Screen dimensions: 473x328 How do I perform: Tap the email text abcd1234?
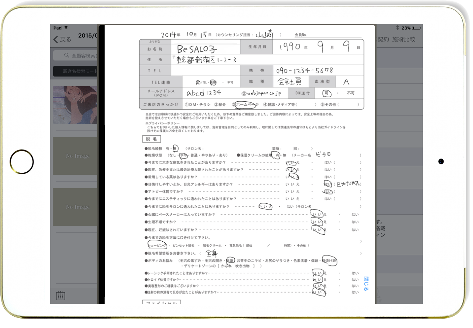(x=204, y=93)
